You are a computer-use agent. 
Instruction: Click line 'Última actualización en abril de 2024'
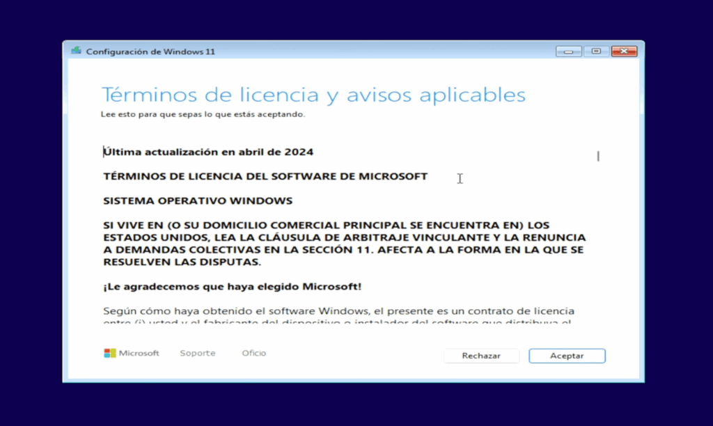208,152
